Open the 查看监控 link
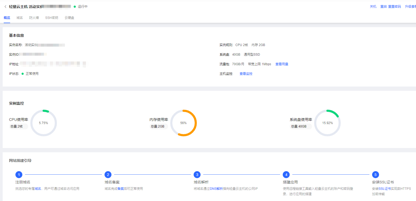Image resolution: width=416 pixels, height=201 pixels. [x=246, y=74]
